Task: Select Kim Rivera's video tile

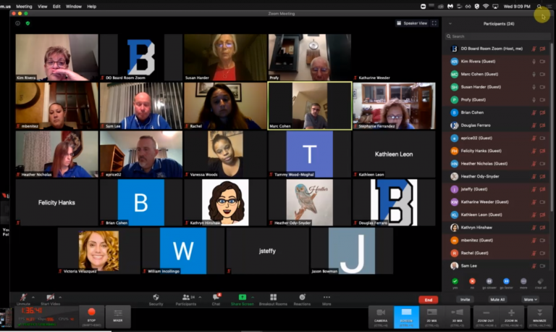Action: coord(56,57)
